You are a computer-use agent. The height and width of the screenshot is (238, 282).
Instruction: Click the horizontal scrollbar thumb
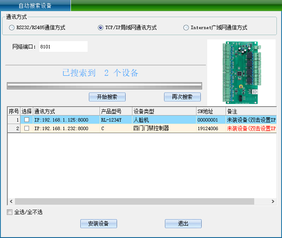(x=135, y=201)
